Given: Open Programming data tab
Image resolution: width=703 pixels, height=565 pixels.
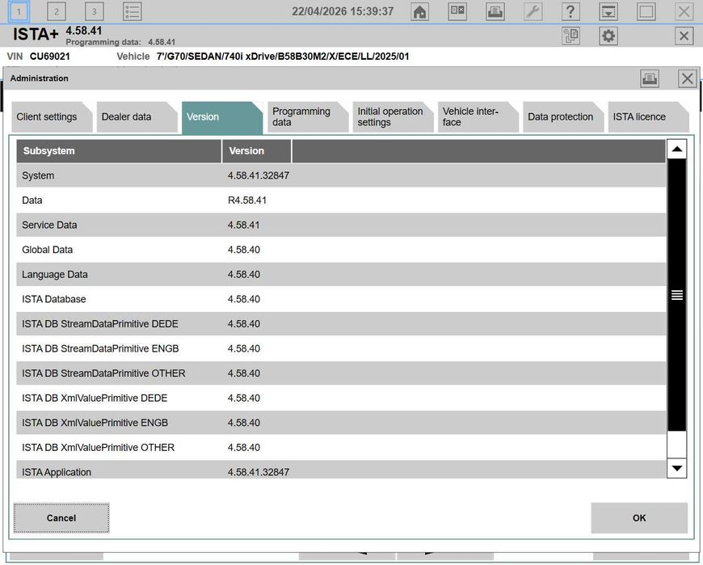Looking at the screenshot, I should click(308, 117).
